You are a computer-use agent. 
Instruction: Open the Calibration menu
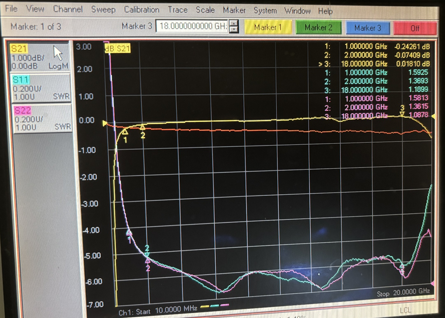pyautogui.click(x=142, y=10)
